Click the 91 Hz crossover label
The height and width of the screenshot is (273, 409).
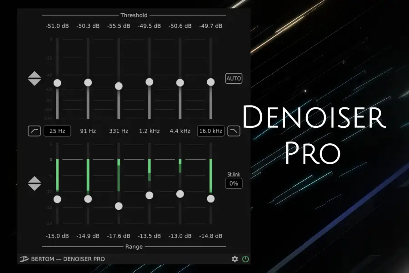88,131
